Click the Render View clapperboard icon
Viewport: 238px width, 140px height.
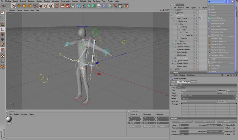pyautogui.click(x=62, y=6)
